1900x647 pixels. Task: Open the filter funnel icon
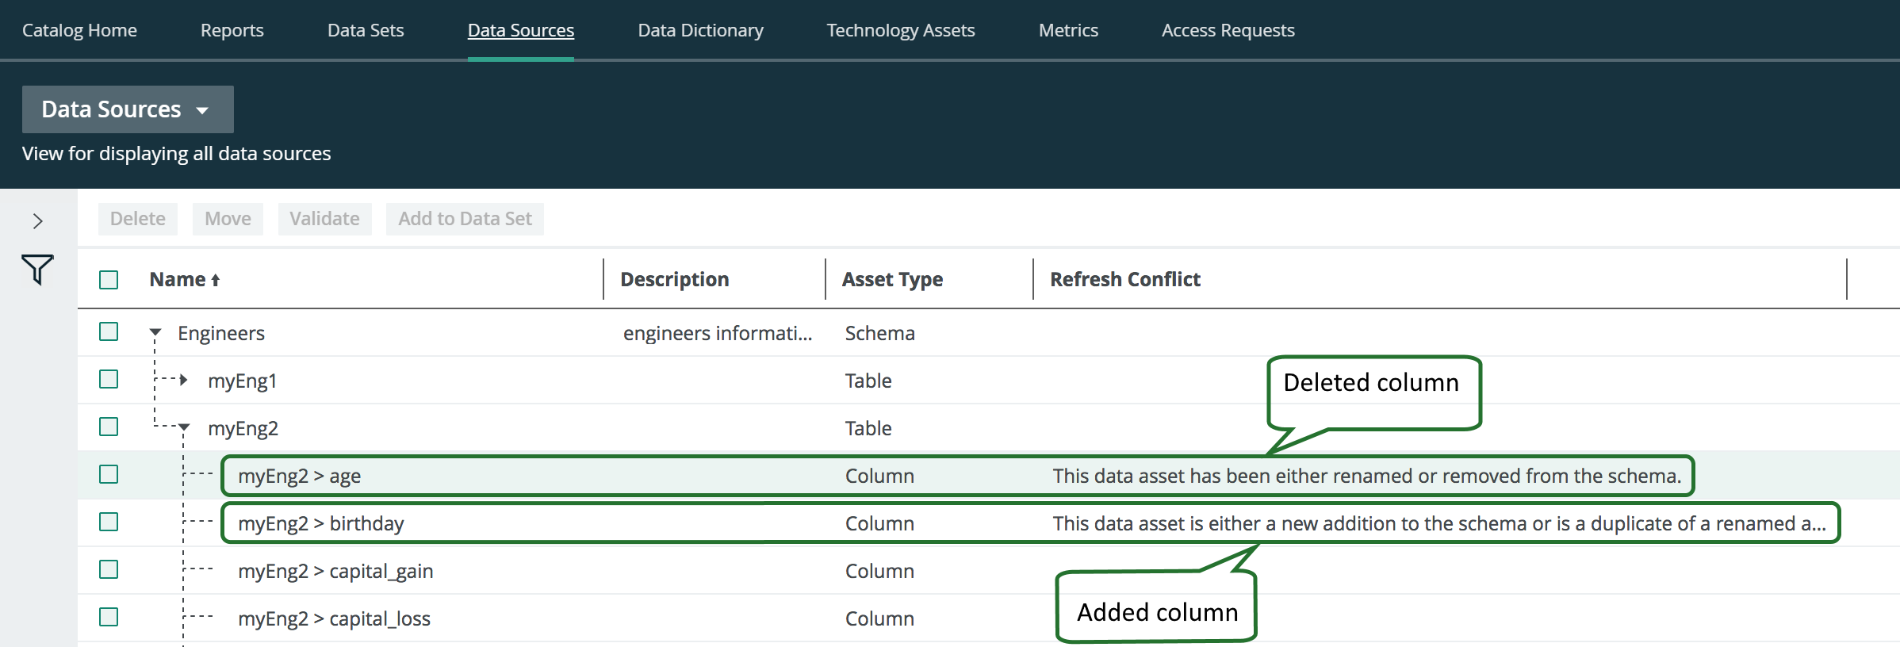pyautogui.click(x=37, y=270)
